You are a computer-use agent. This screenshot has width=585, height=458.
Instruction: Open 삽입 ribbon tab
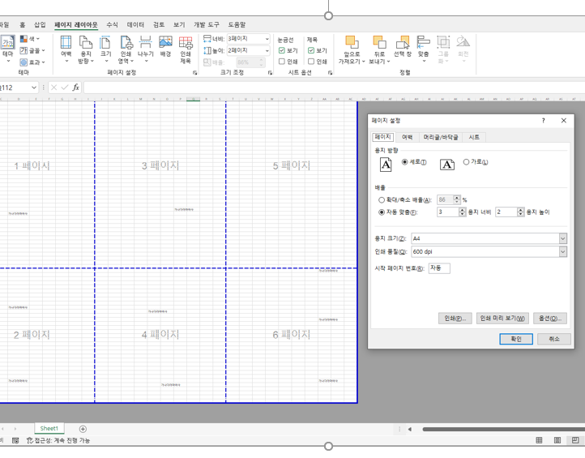[x=40, y=24]
